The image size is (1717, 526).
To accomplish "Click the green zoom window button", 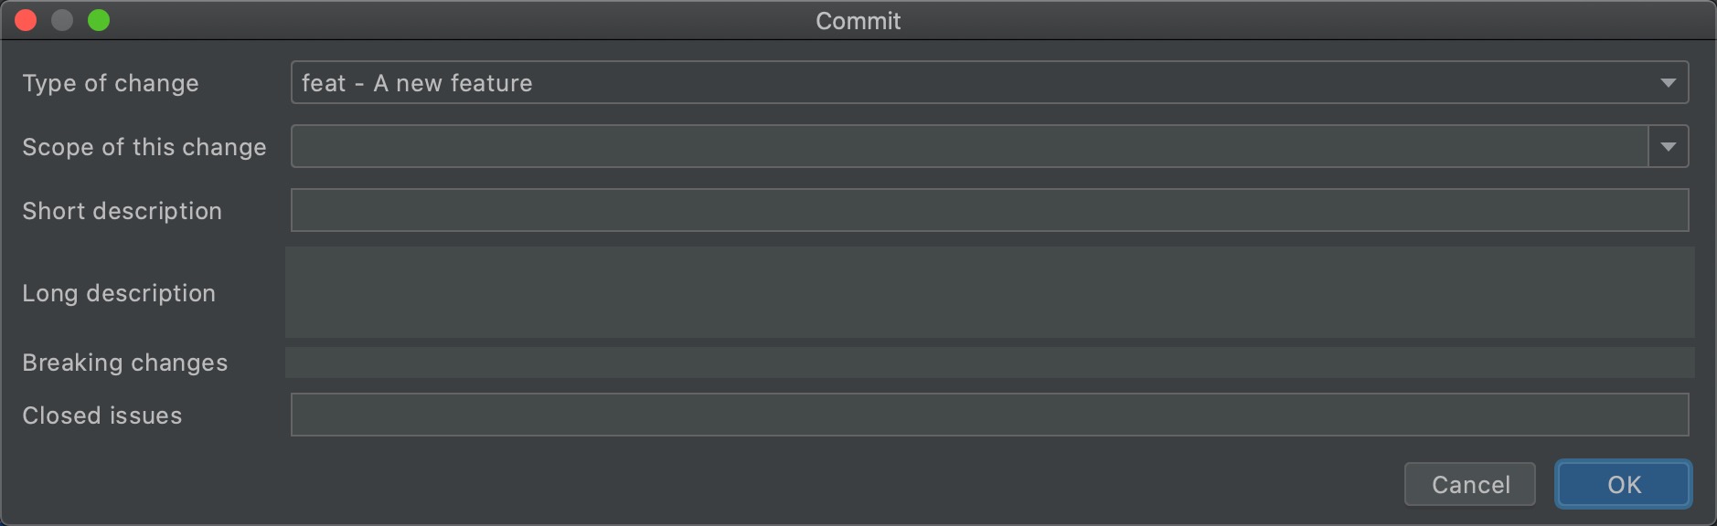I will pyautogui.click(x=99, y=20).
